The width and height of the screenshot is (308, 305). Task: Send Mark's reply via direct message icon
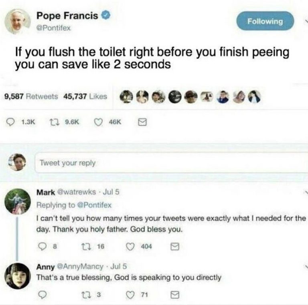click(174, 247)
